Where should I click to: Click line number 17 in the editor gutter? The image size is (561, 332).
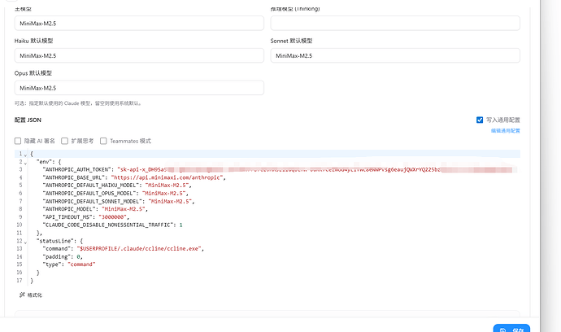click(x=20, y=281)
